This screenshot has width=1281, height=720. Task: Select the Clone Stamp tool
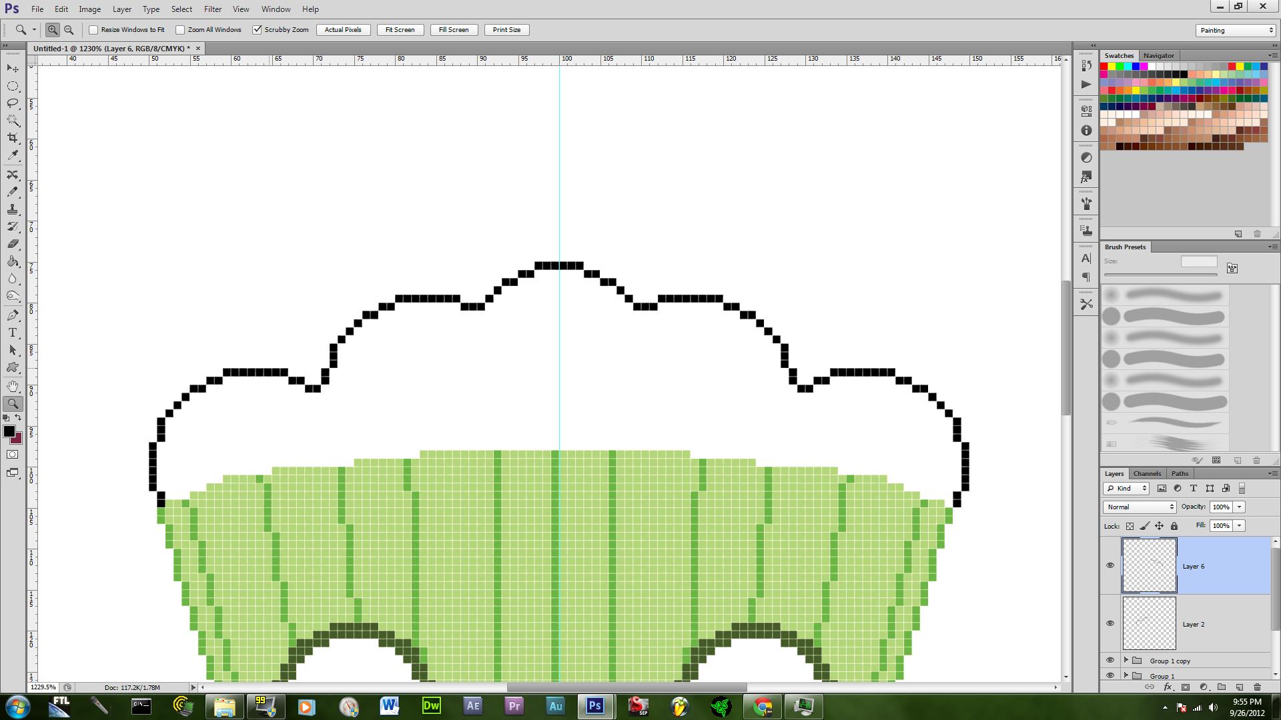point(13,209)
